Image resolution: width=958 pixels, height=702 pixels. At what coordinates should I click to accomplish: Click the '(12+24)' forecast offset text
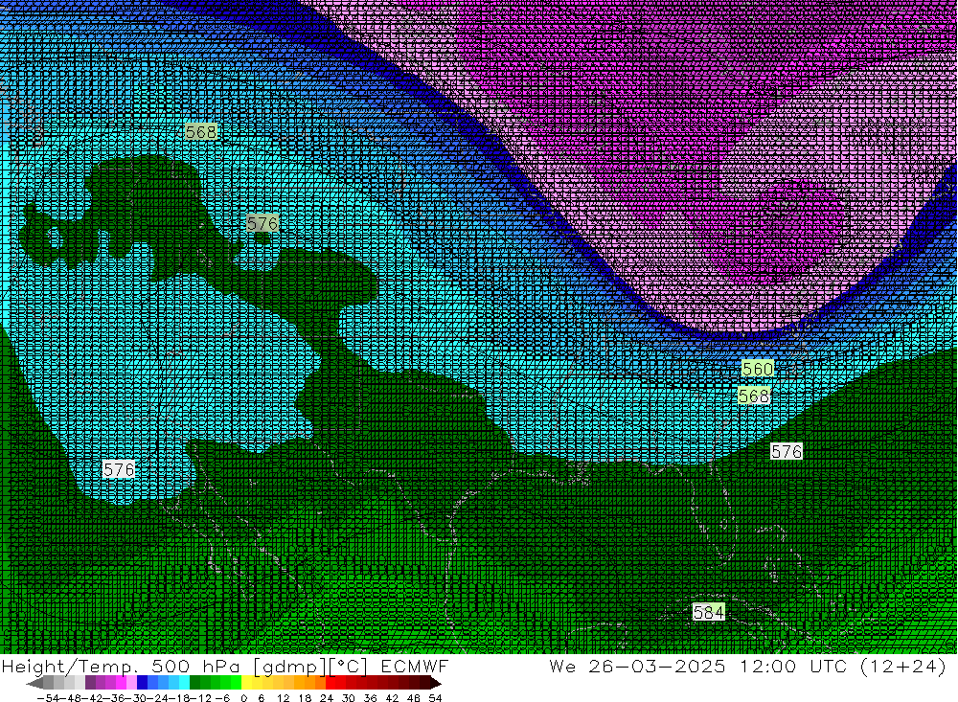click(x=903, y=666)
